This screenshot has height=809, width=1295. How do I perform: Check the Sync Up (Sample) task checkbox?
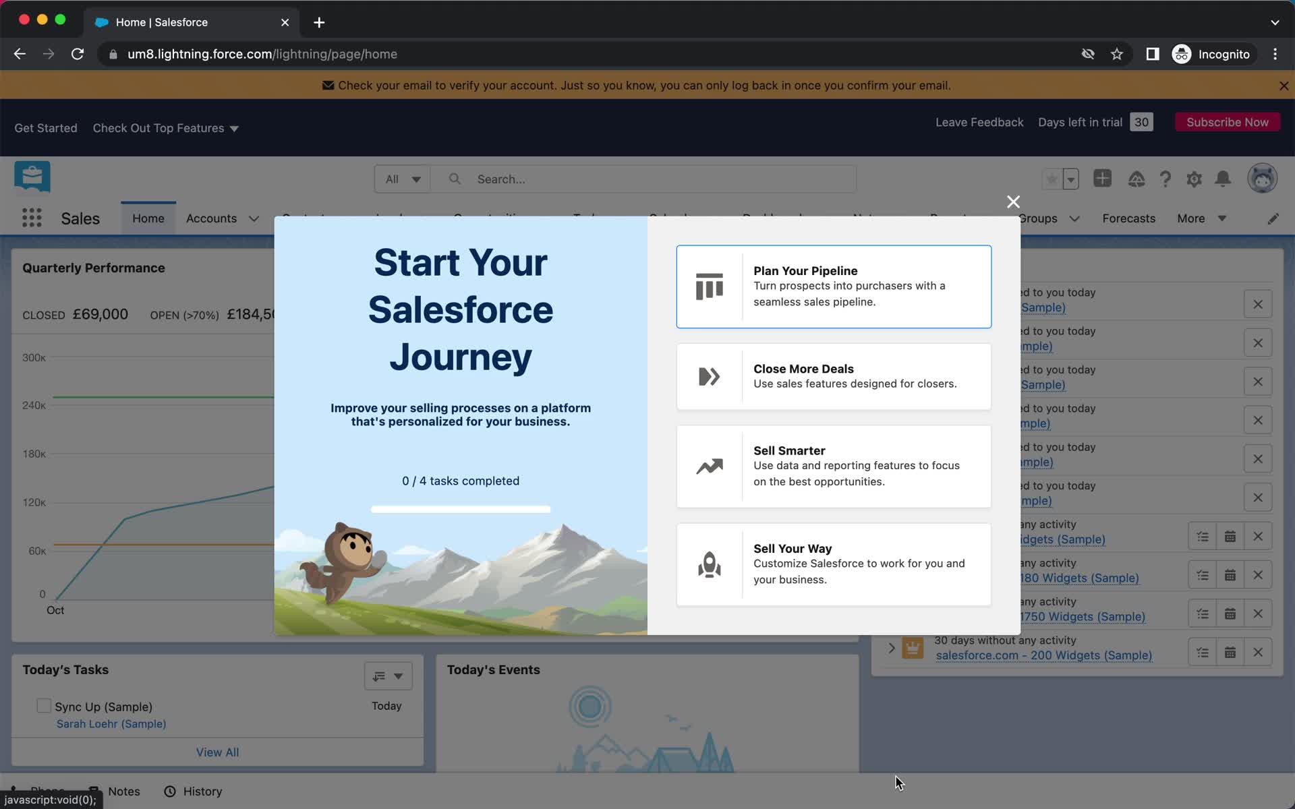[x=44, y=706]
